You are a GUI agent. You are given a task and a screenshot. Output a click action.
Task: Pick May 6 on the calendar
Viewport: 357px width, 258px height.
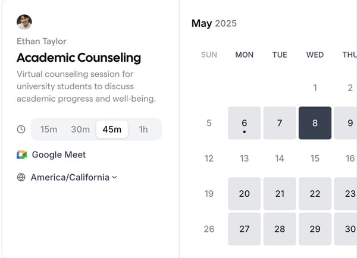(245, 123)
